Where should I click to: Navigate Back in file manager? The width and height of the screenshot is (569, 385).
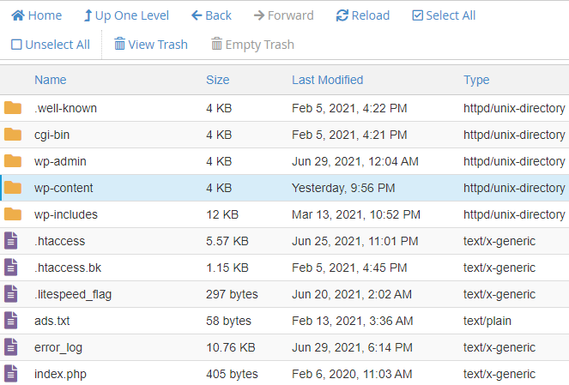[x=211, y=15]
